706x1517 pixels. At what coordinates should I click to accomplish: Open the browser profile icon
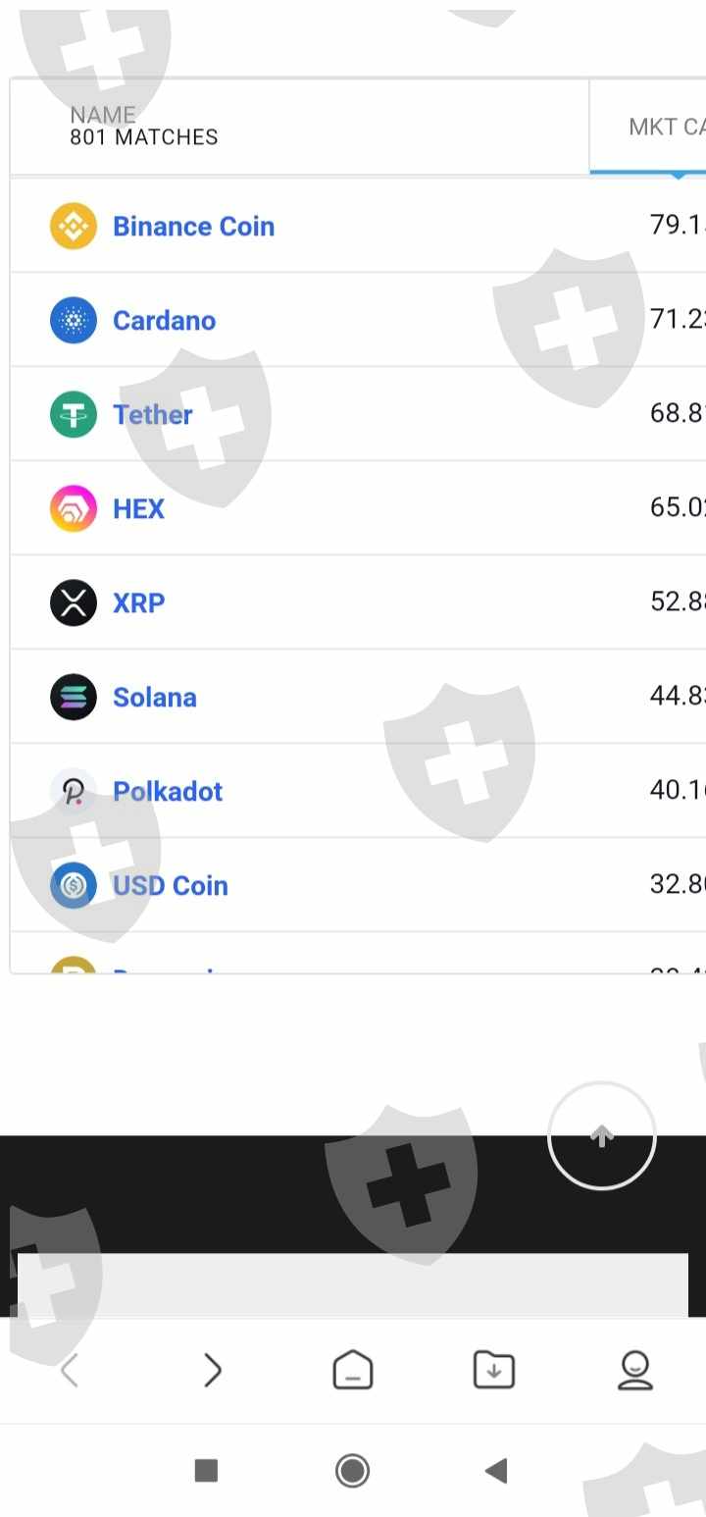pos(635,1370)
